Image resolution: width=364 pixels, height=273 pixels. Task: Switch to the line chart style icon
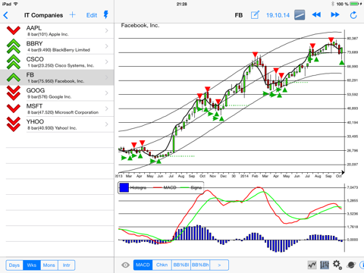[312, 265]
